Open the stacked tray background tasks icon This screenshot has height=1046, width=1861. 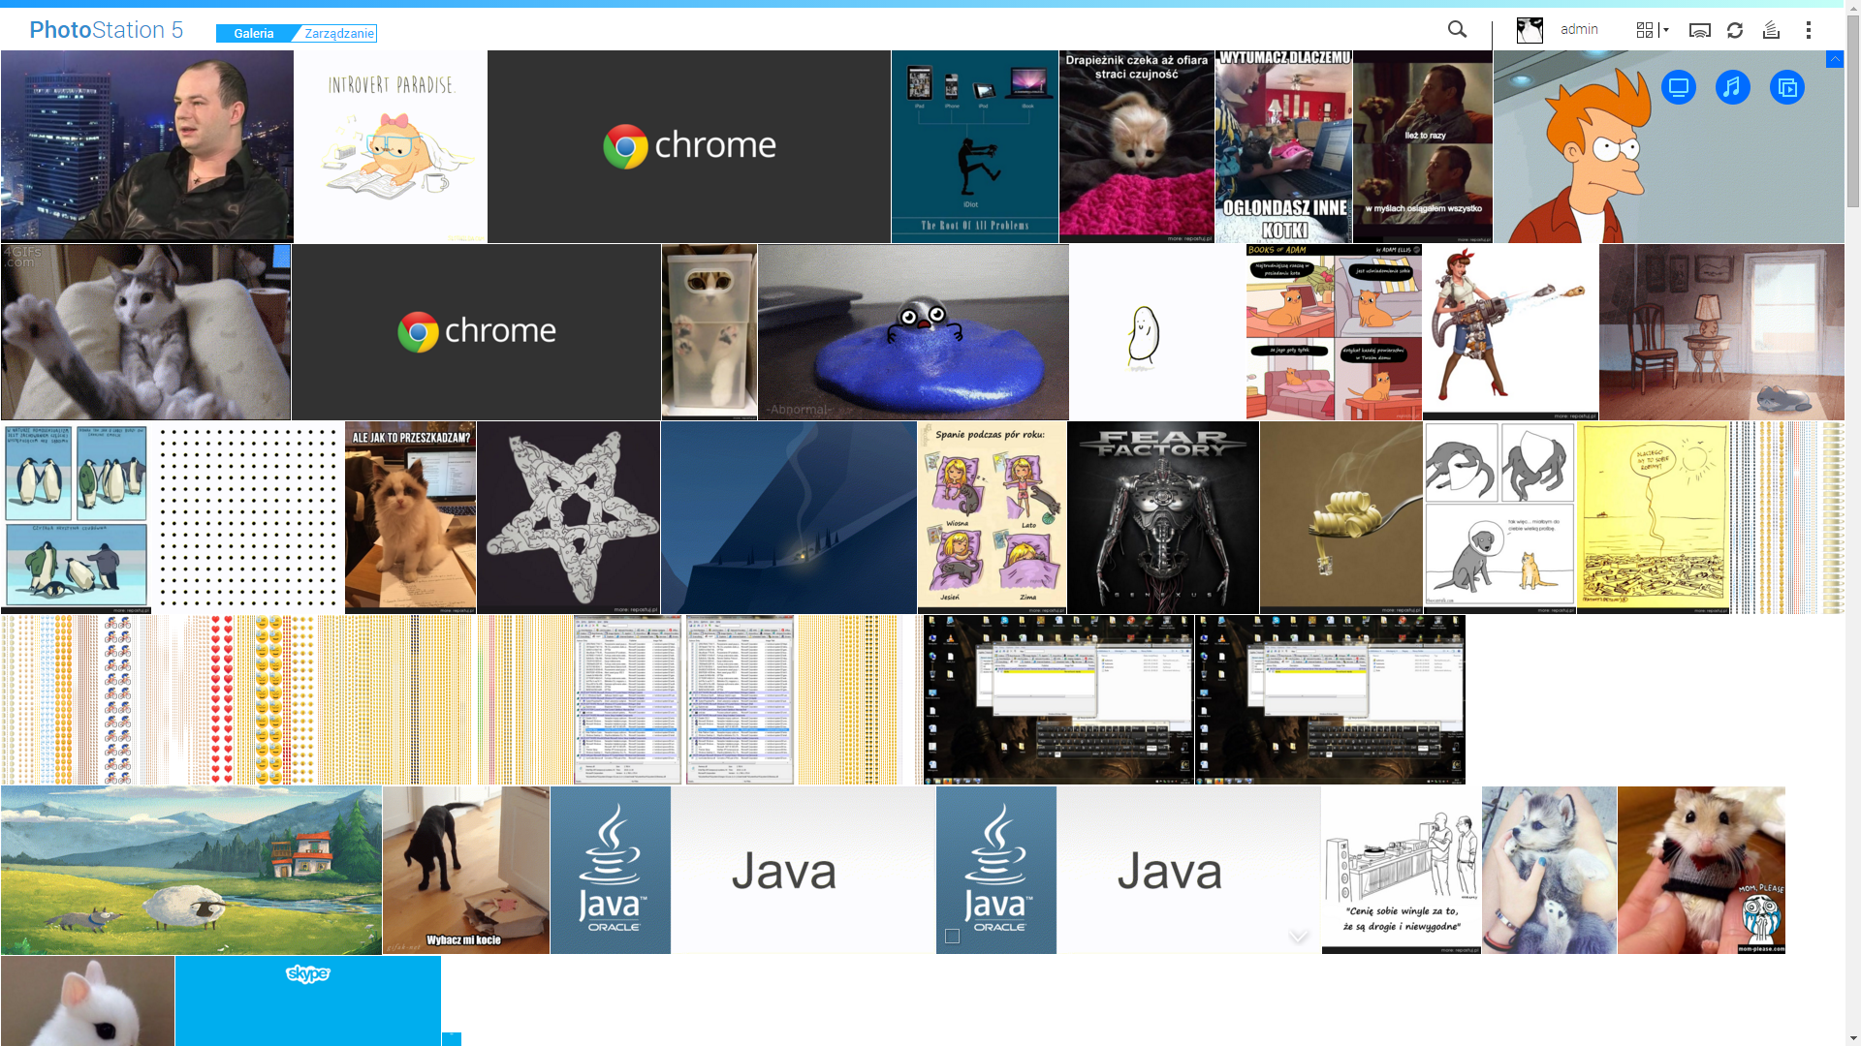1771,30
